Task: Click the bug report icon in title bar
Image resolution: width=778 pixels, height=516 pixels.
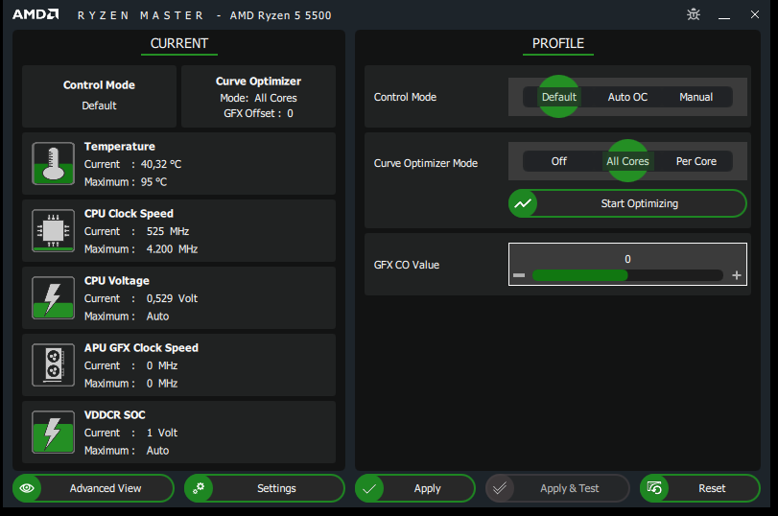Action: click(694, 14)
